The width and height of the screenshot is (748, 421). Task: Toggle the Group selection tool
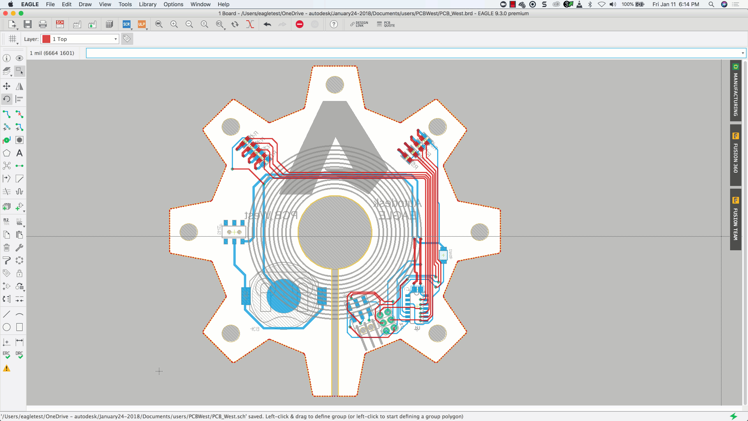[x=19, y=71]
